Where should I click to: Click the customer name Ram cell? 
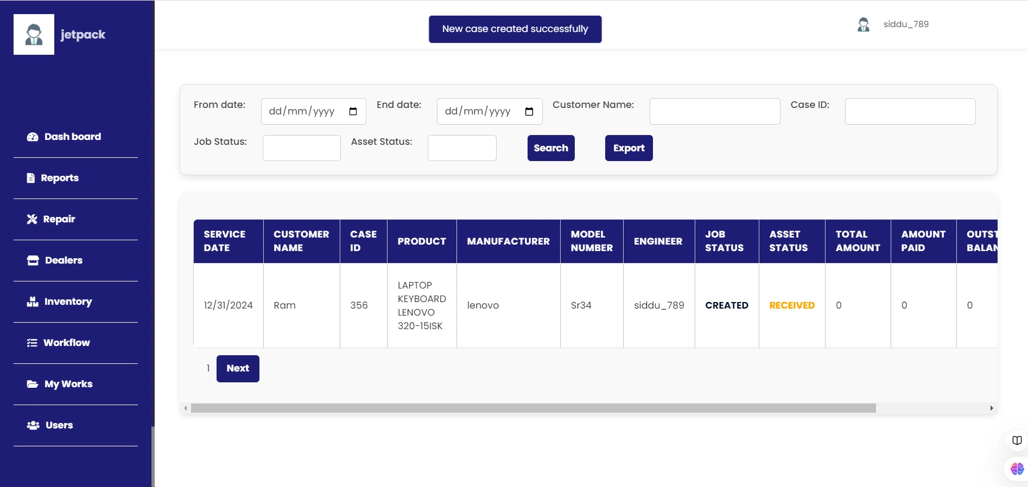302,305
